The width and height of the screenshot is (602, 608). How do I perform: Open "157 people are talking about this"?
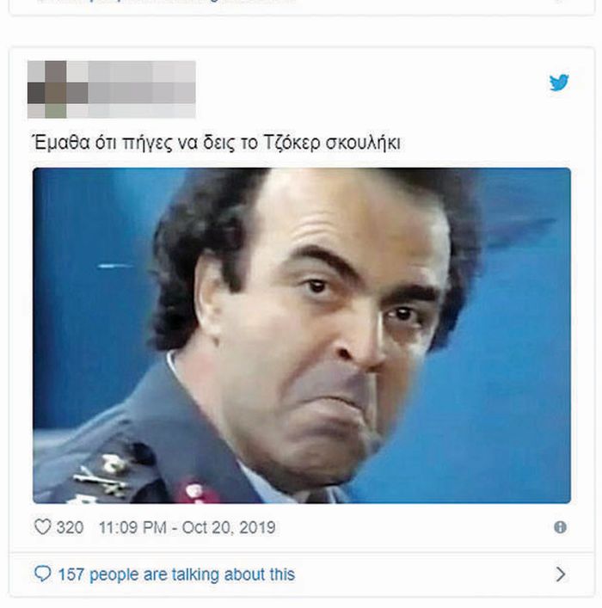click(x=176, y=574)
